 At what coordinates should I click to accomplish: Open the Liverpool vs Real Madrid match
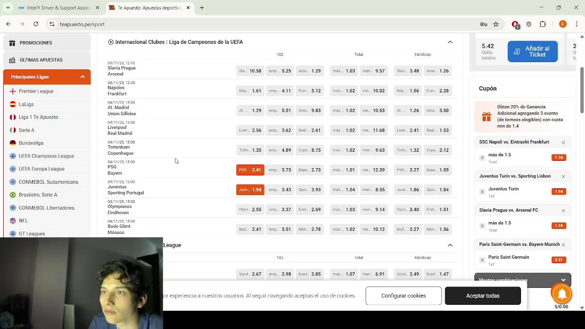pos(120,130)
